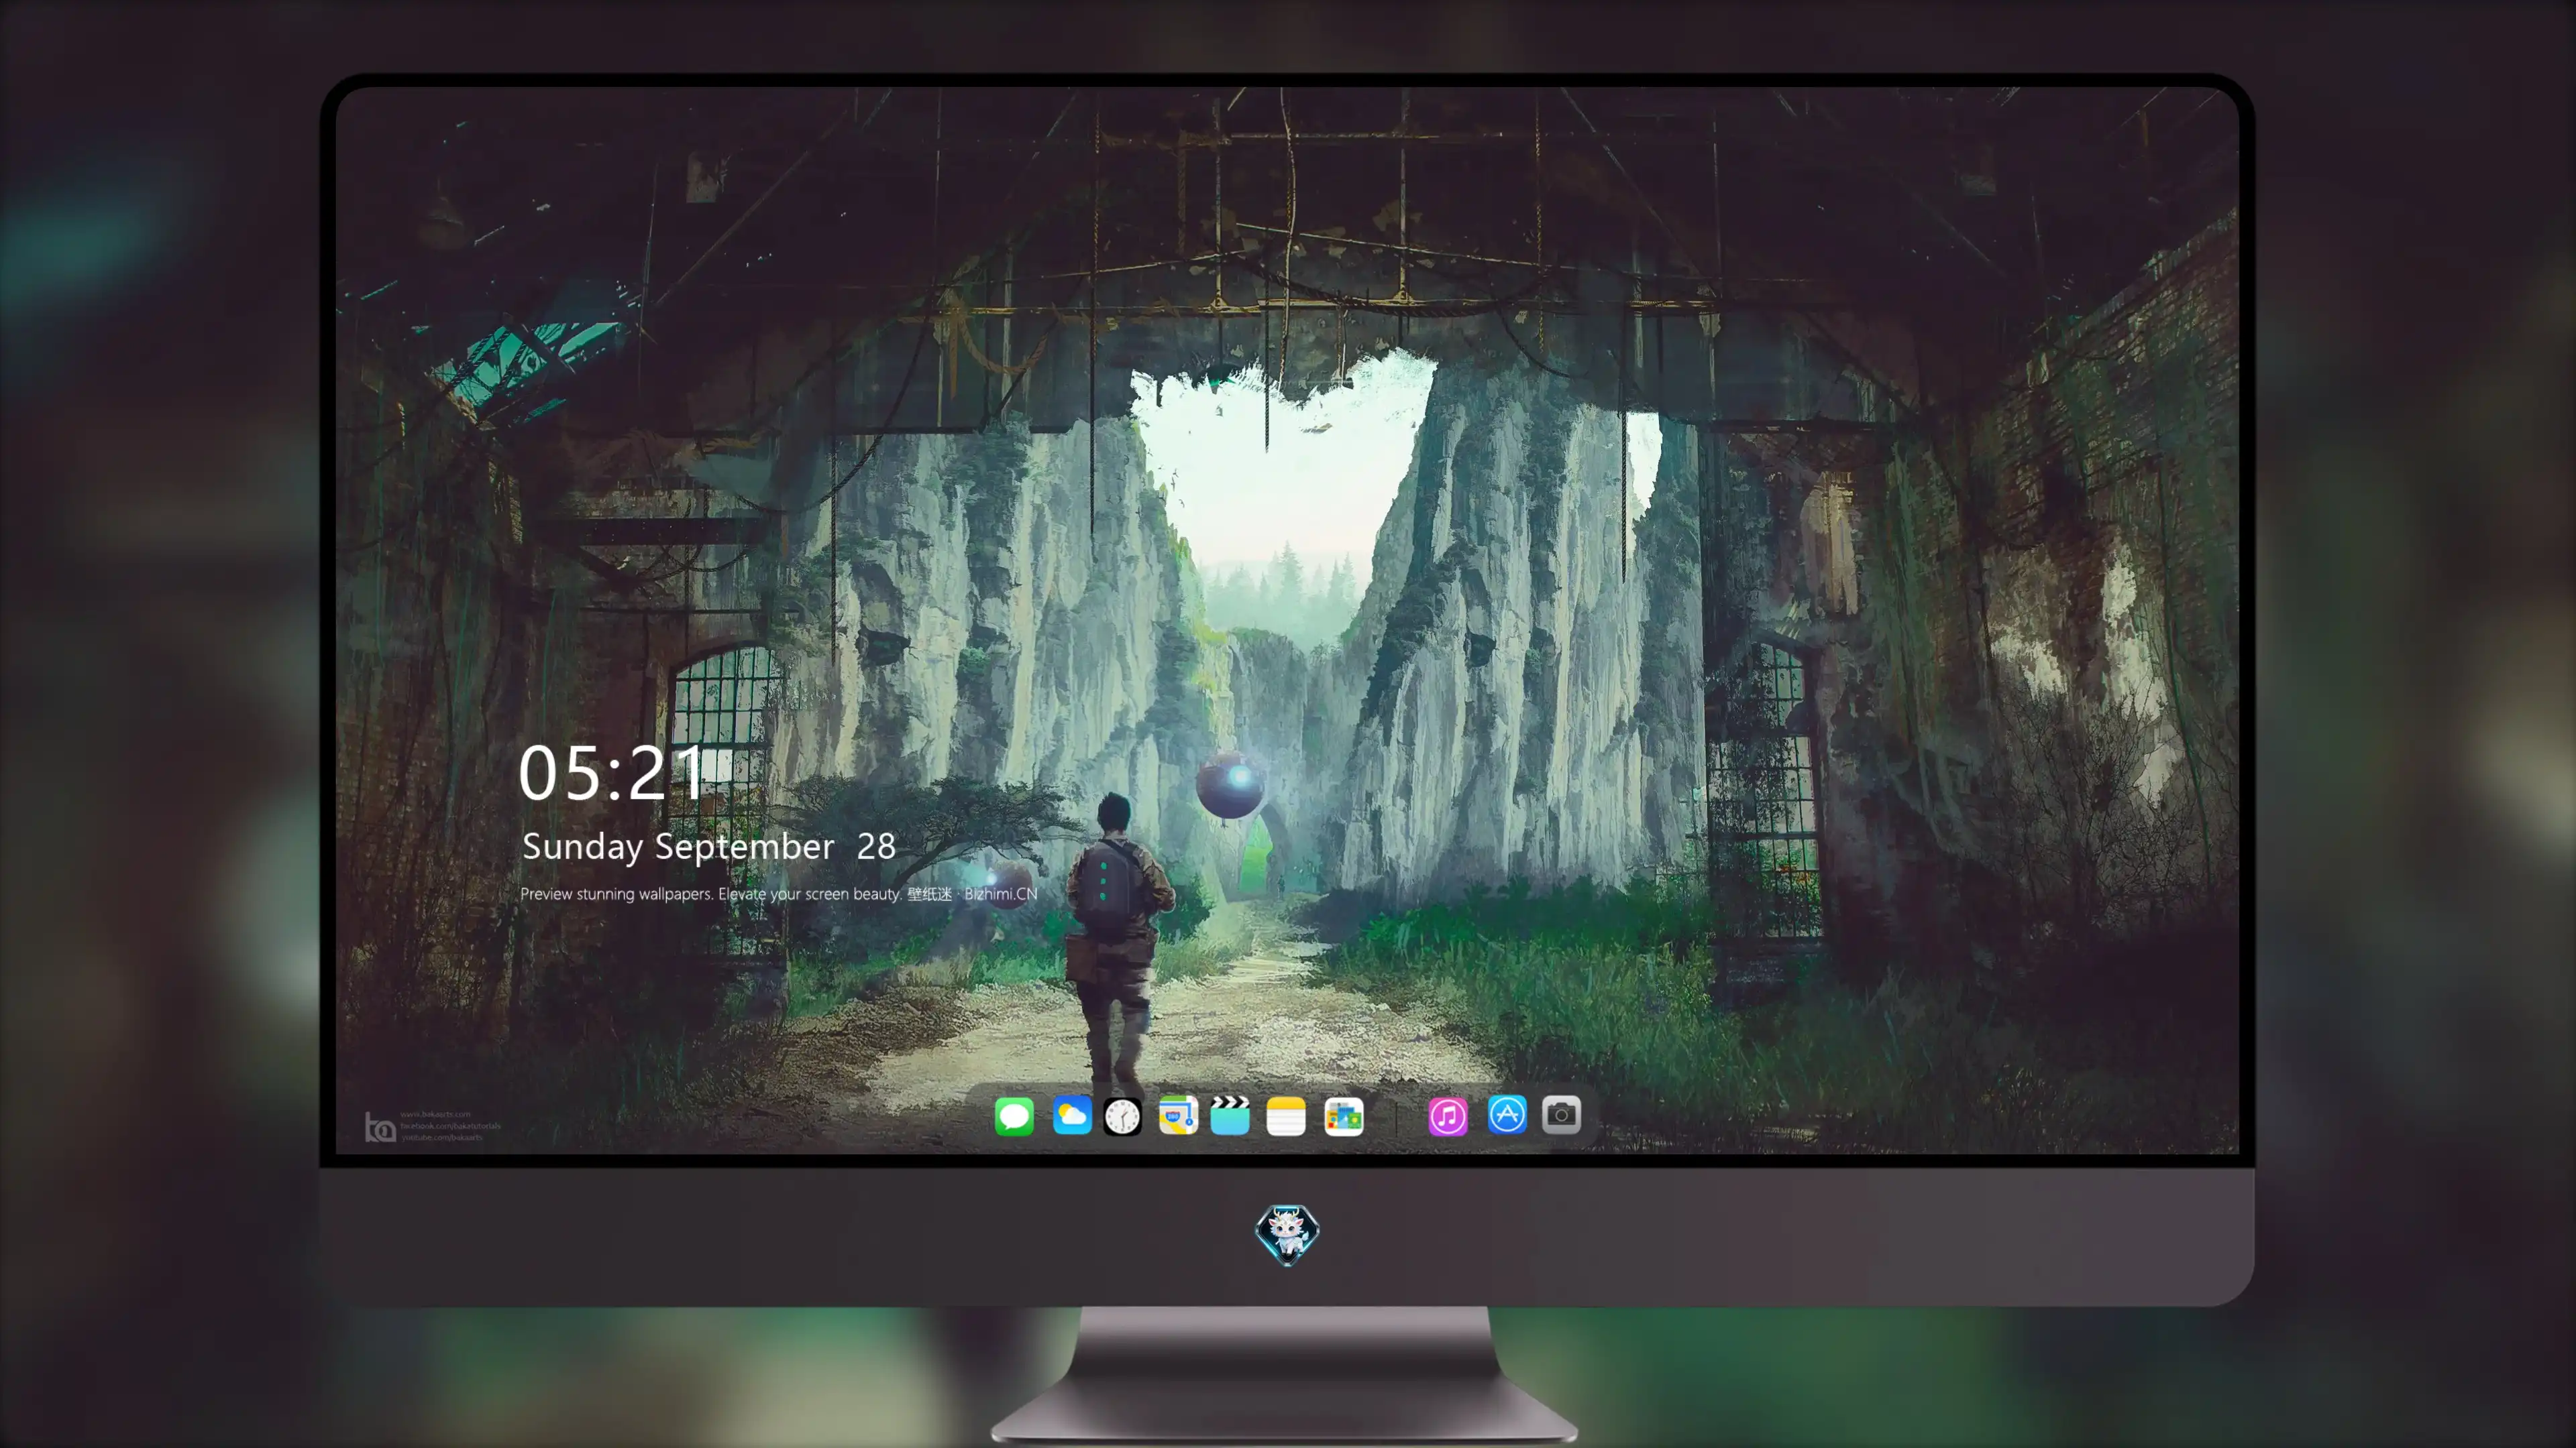Open the Camera app in dock
The image size is (2576, 1448).
coord(1561,1114)
